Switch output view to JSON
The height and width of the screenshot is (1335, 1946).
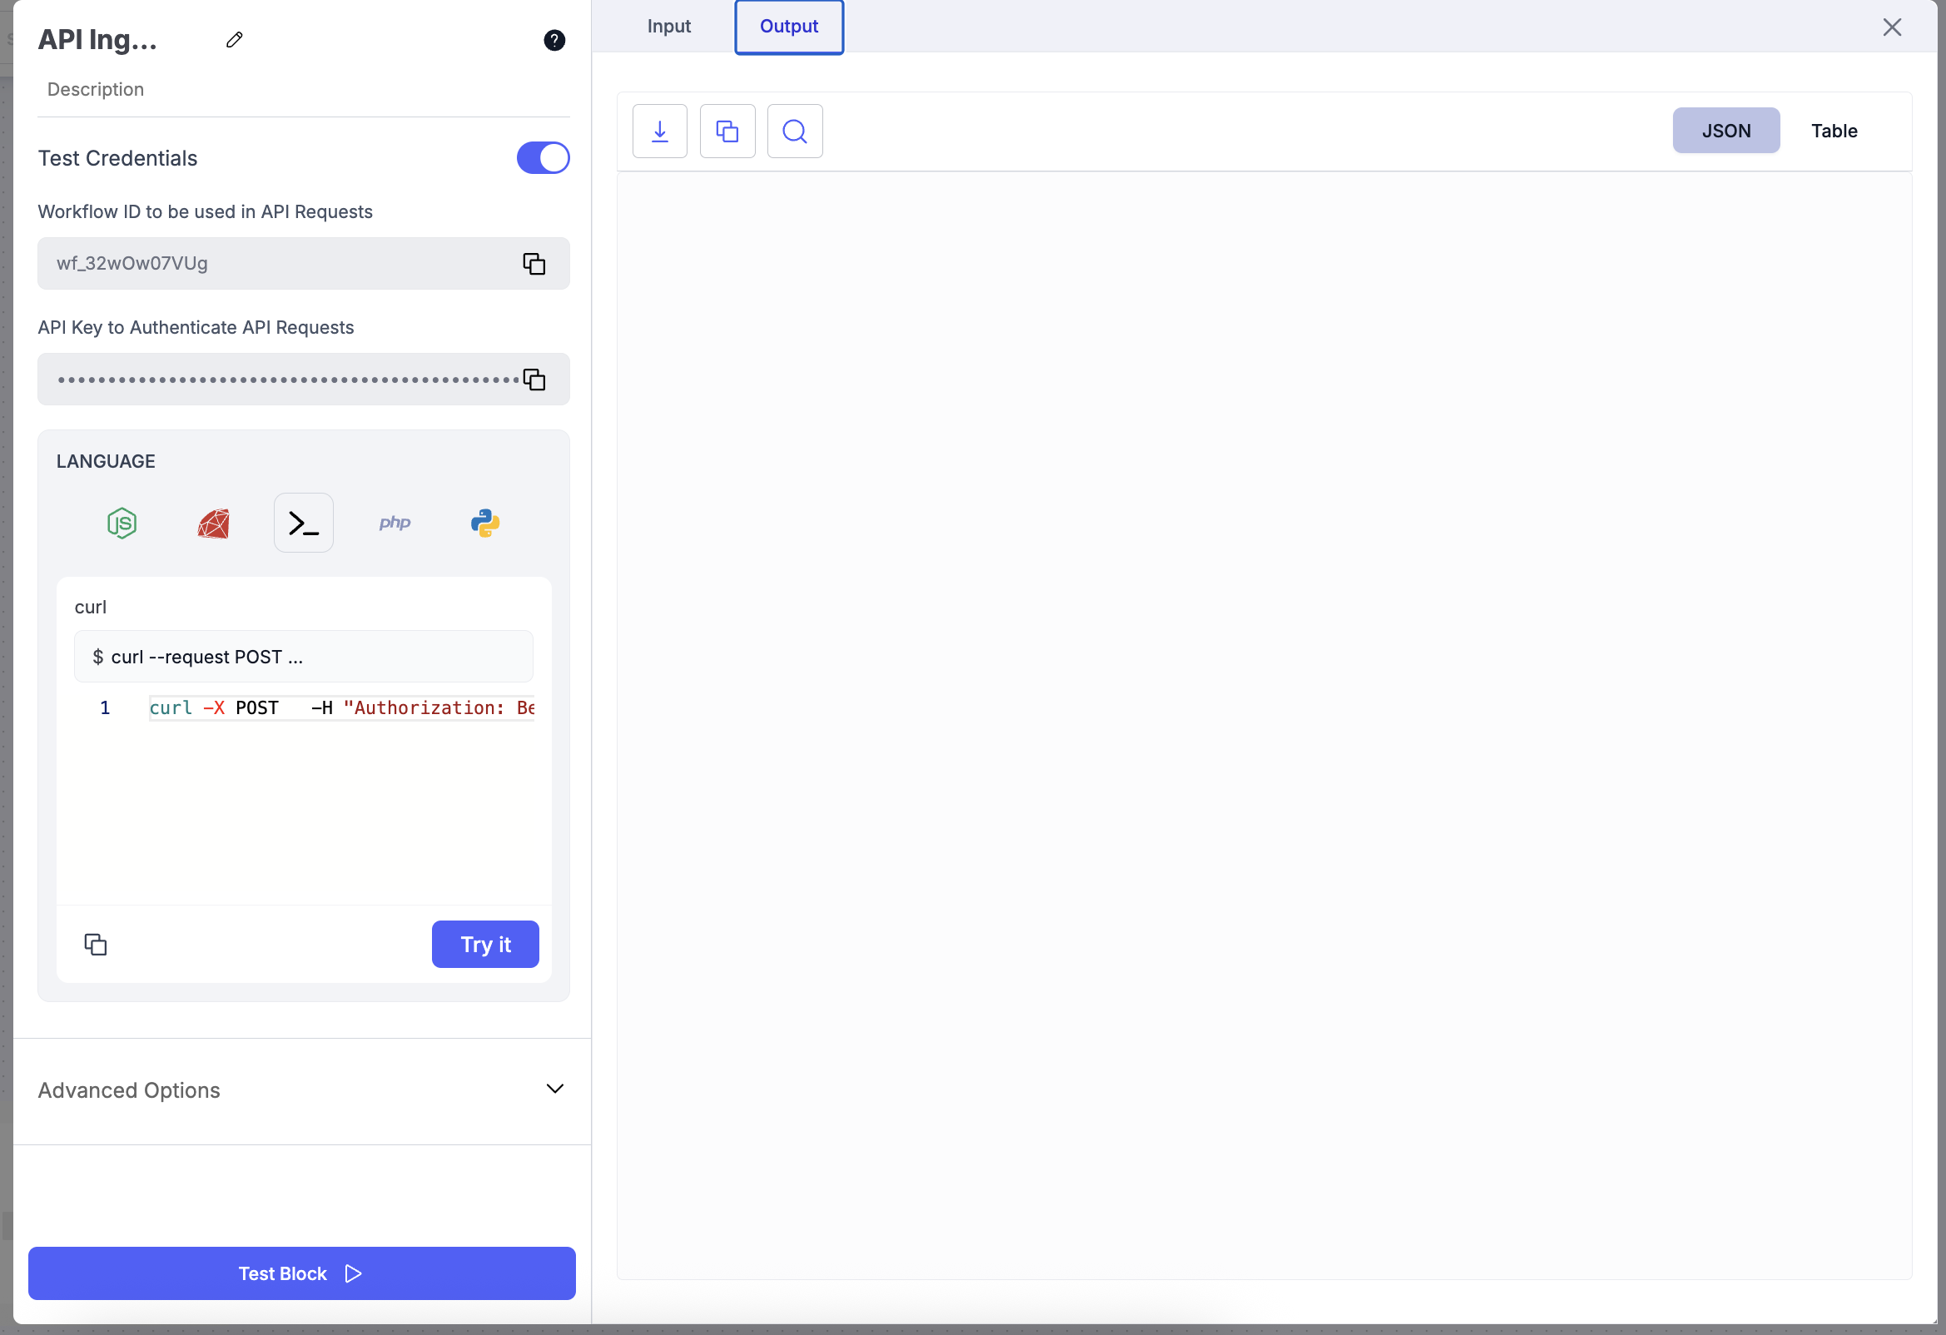click(1725, 131)
